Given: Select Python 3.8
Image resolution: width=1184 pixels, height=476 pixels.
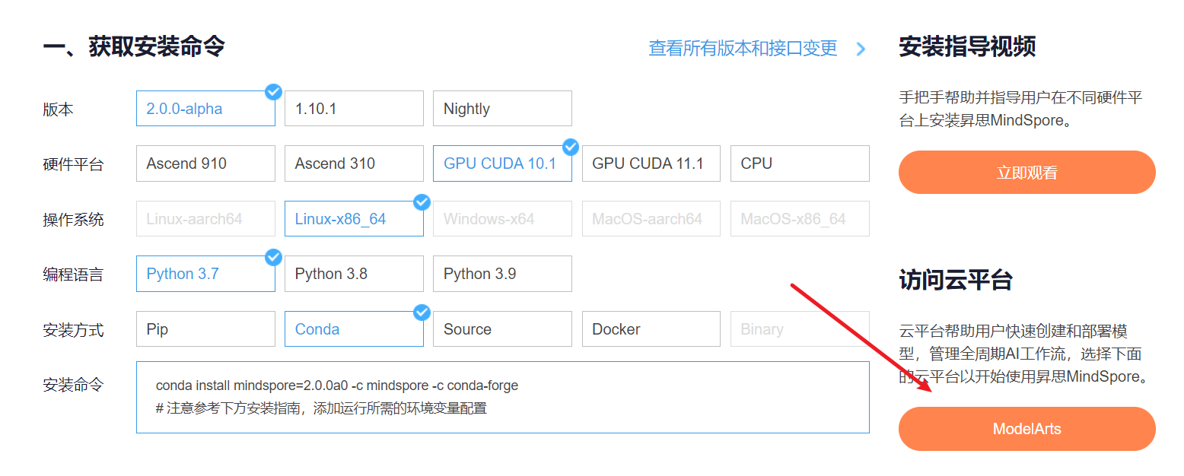Looking at the screenshot, I should (x=354, y=274).
